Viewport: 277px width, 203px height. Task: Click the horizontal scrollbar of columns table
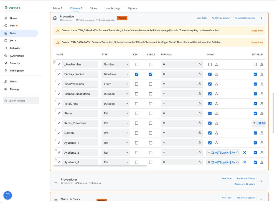point(100,166)
